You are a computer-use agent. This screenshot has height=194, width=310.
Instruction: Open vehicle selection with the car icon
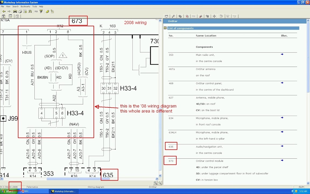coord(15,12)
